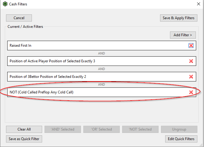Select the Position of Active Player row
204x147 pixels.
[x=102, y=61]
